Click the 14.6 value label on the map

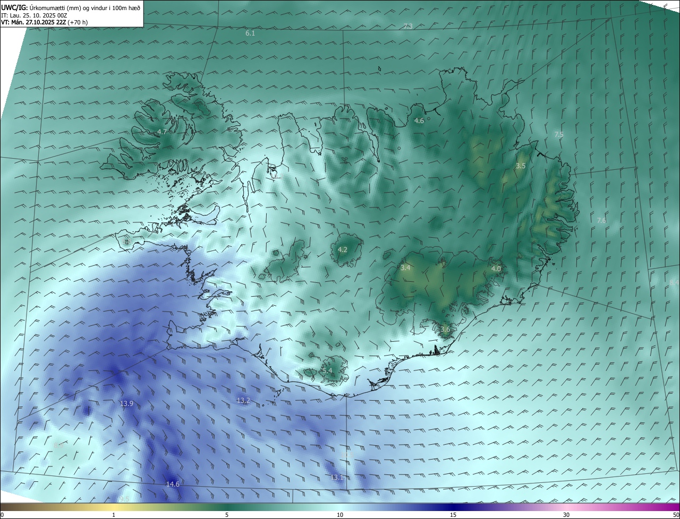(x=173, y=484)
